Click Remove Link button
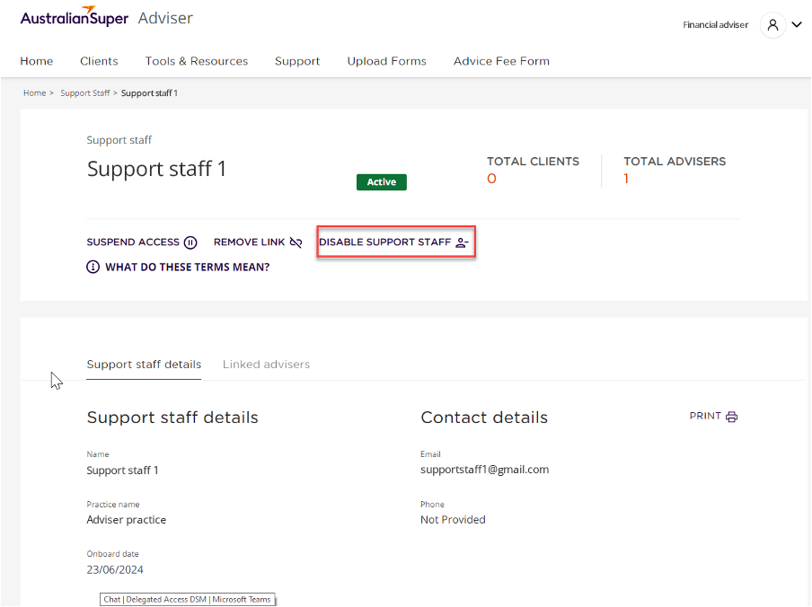This screenshot has height=607, width=812. coord(258,242)
